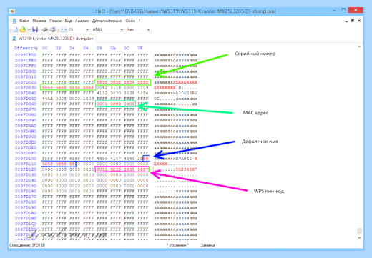Click hex value 3031 in row 003FD120
This screenshot has width=372, height=258.
click(x=102, y=169)
